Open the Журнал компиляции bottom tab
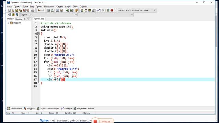 tap(48, 109)
